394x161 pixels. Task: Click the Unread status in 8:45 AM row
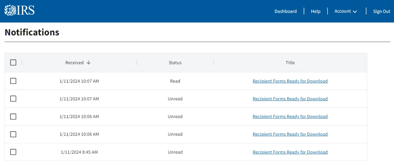point(175,152)
